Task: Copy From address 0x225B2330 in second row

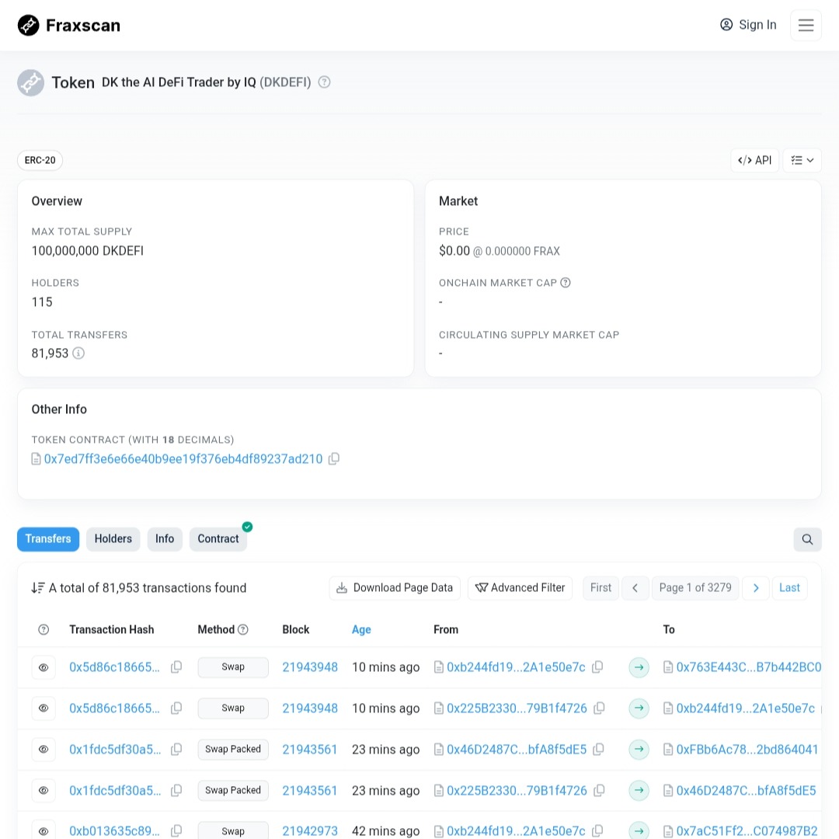Action: tap(599, 708)
